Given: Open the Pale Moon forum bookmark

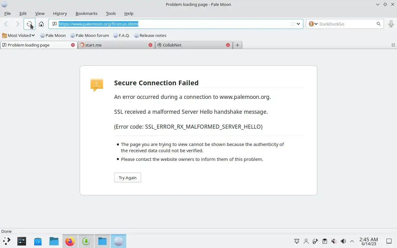Looking at the screenshot, I should [90, 35].
